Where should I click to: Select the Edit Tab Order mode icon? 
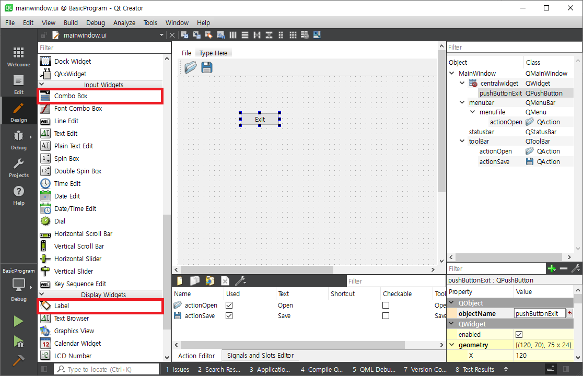coord(221,35)
